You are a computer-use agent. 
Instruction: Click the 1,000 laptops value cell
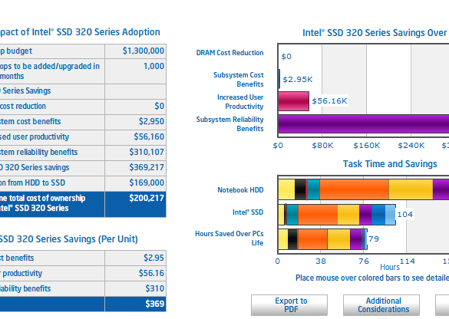(x=154, y=66)
